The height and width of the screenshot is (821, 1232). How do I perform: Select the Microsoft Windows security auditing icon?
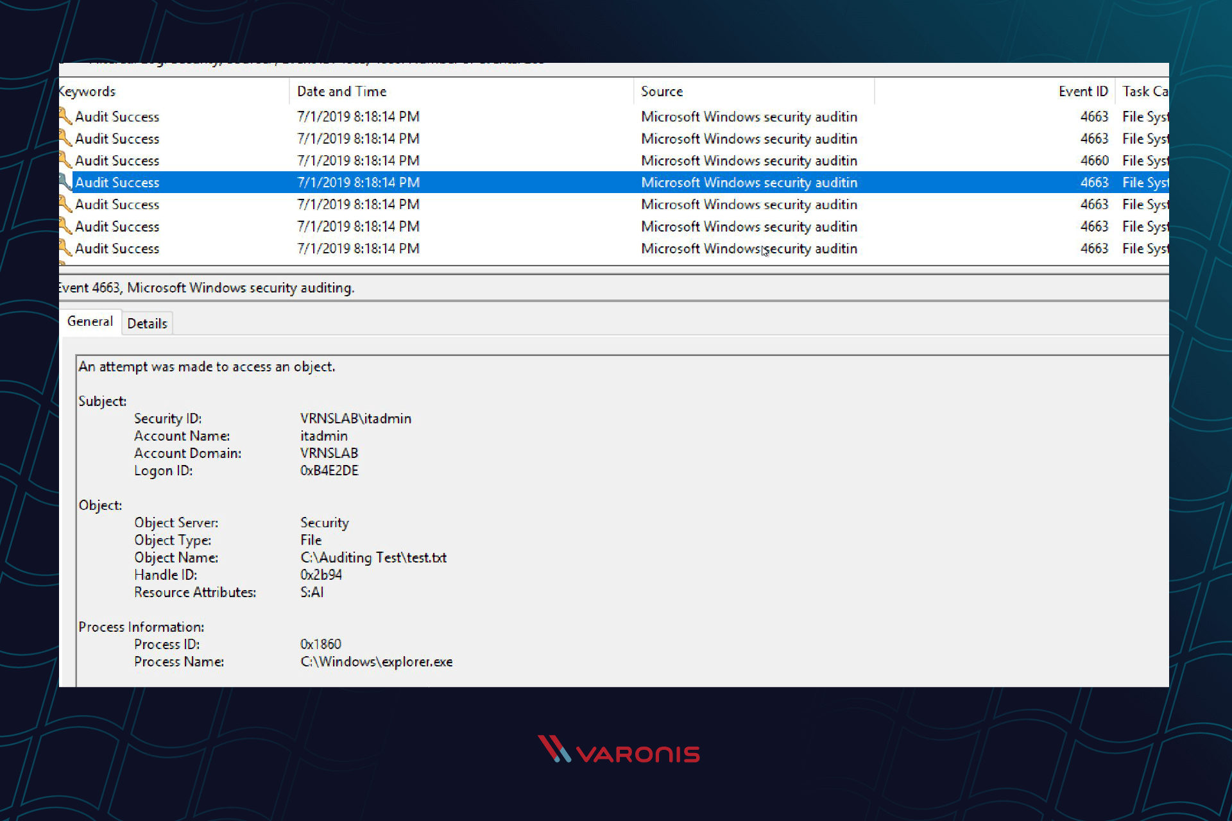pos(66,183)
